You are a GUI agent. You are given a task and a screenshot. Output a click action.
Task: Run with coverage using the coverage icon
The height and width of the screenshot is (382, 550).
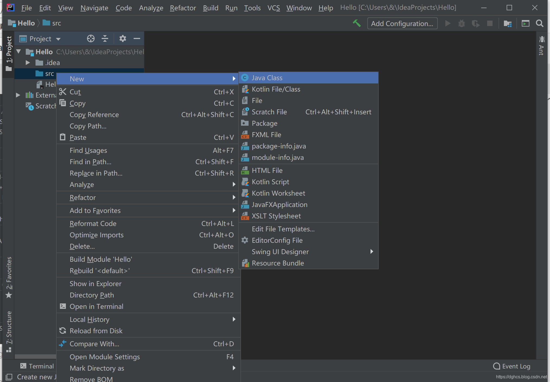pos(475,24)
